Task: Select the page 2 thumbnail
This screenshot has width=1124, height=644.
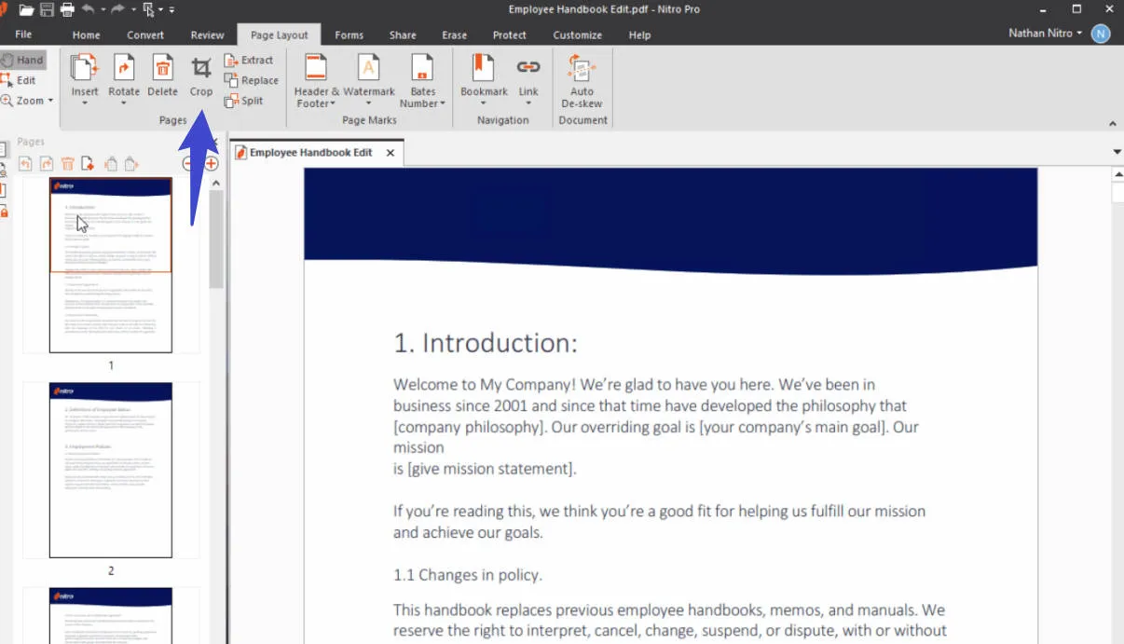Action: [111, 470]
